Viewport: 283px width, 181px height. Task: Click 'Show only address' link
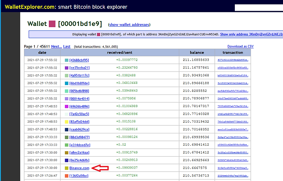point(251,34)
